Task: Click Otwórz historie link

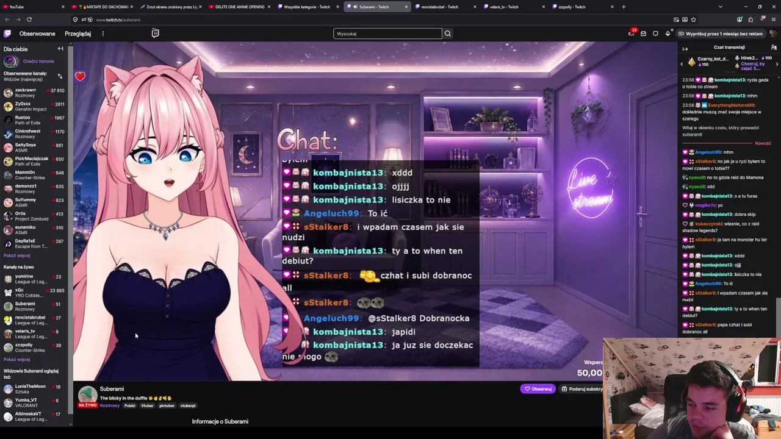Action: click(38, 61)
